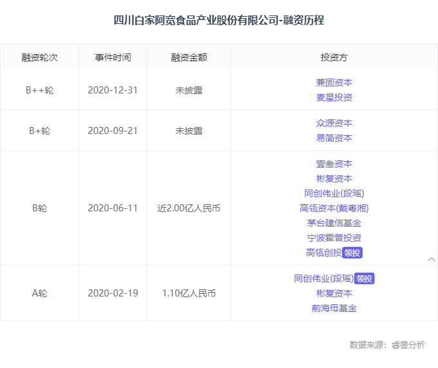Click the 领投 badge beside 高瓴创投
Image resolution: width=438 pixels, height=368 pixels.
point(353,253)
